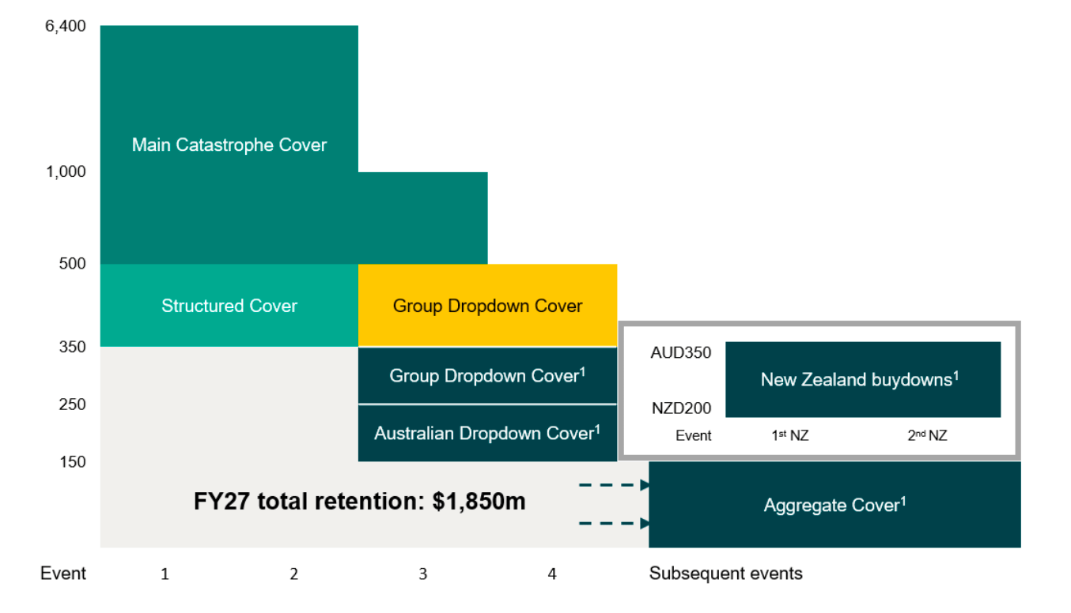This screenshot has width=1071, height=613.
Task: Click the Event label inside the NZ box
Action: tap(694, 435)
